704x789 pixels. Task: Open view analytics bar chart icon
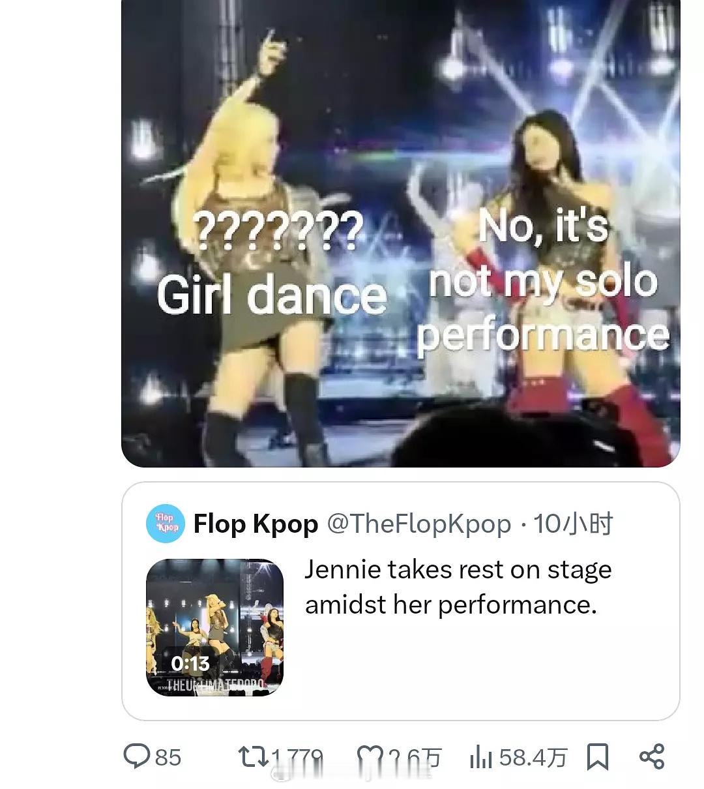(x=481, y=757)
